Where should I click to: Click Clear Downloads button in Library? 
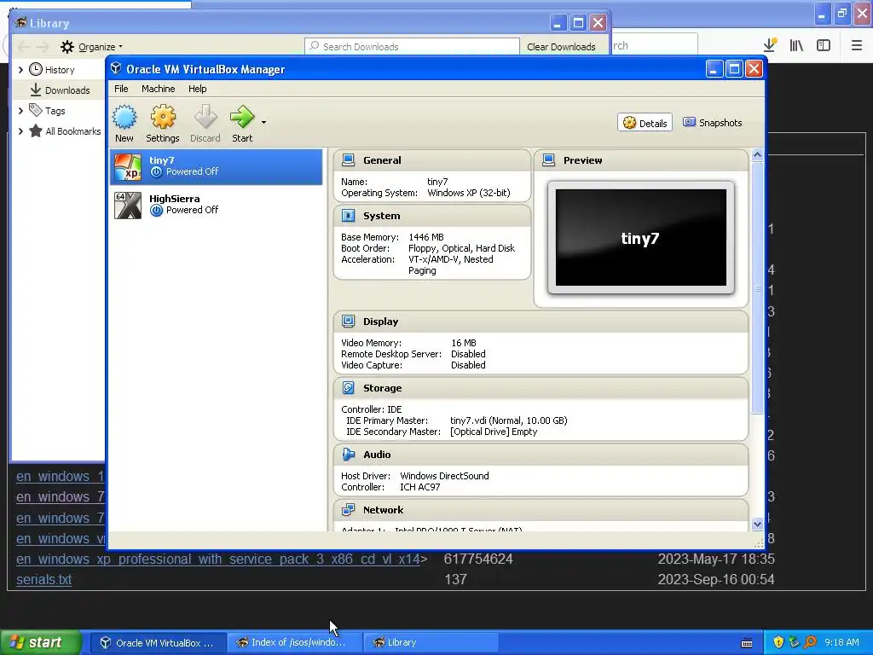pos(561,47)
